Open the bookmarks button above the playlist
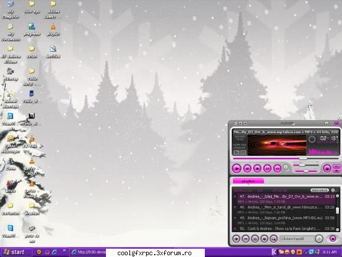Screen dimensions: 342x257 [x=320, y=190]
